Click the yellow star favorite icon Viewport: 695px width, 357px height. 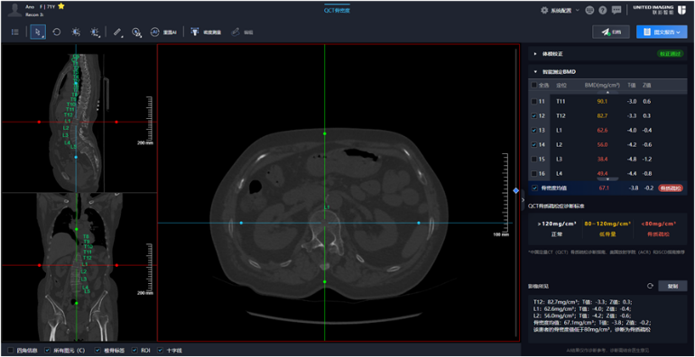(61, 6)
